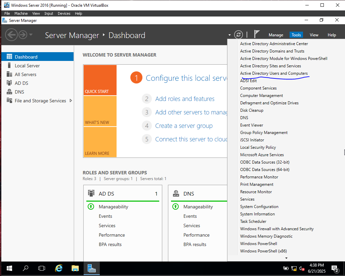The height and width of the screenshot is (276, 345).
Task: Click the AD DS role tile icon
Action: pos(91,193)
